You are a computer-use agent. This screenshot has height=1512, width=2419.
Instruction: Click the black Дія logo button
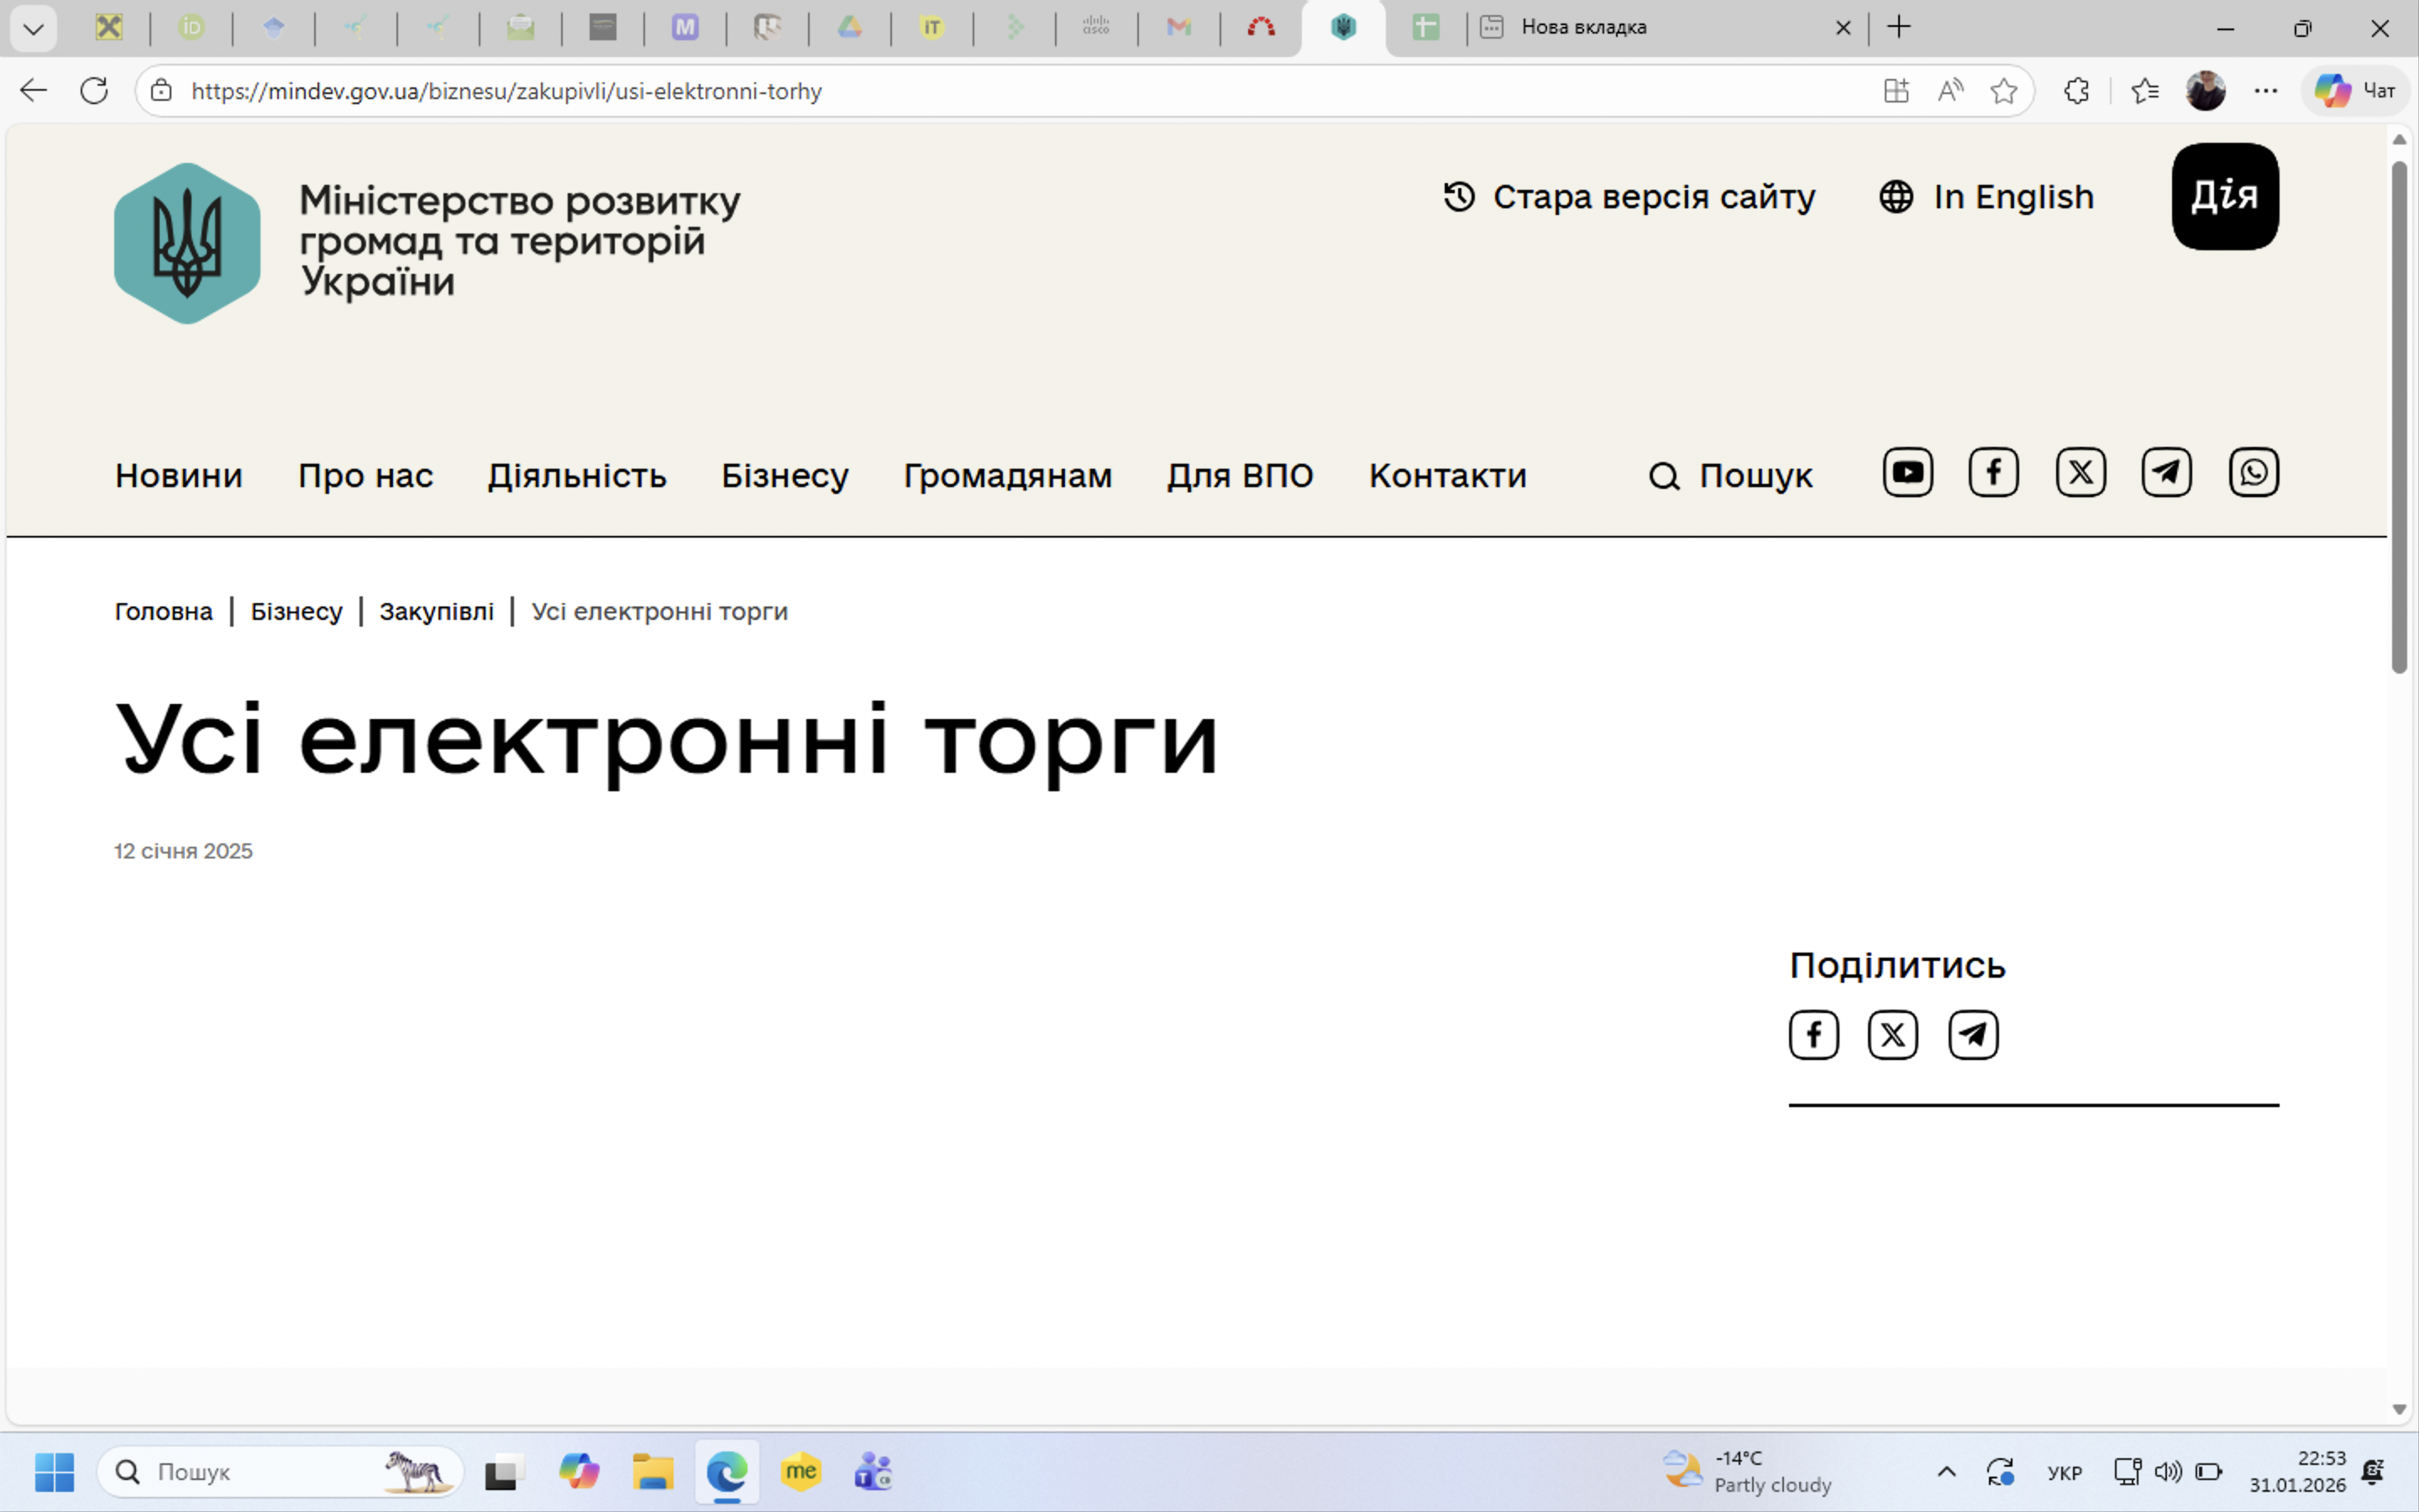(x=2224, y=196)
